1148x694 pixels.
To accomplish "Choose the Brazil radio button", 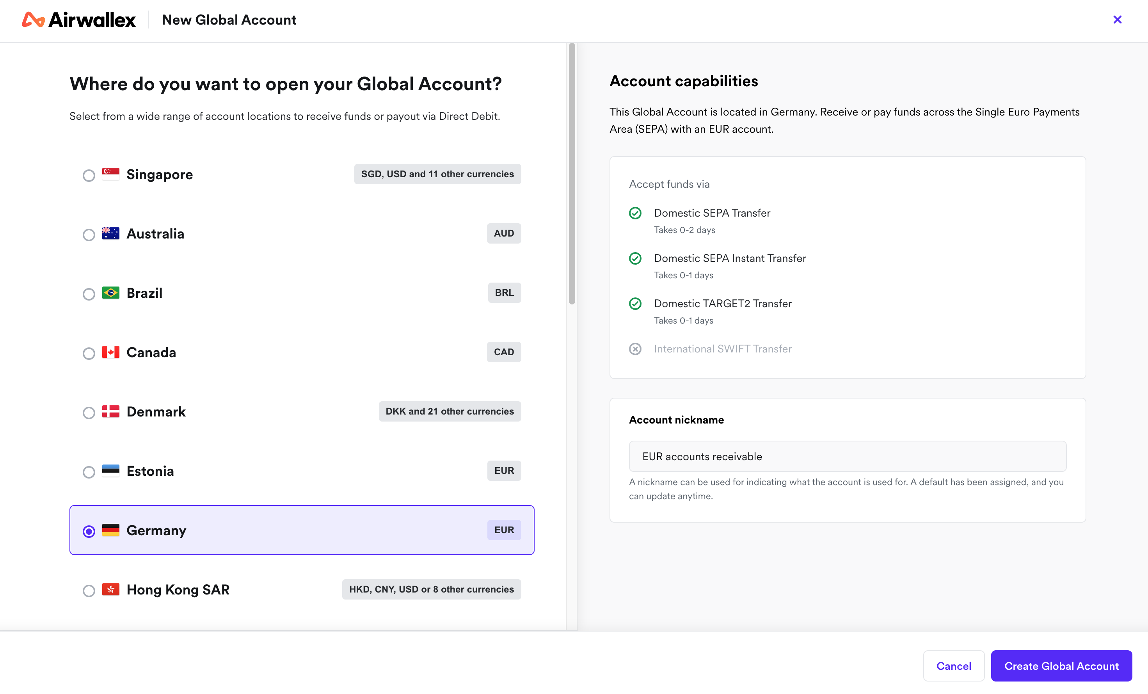I will coord(89,294).
